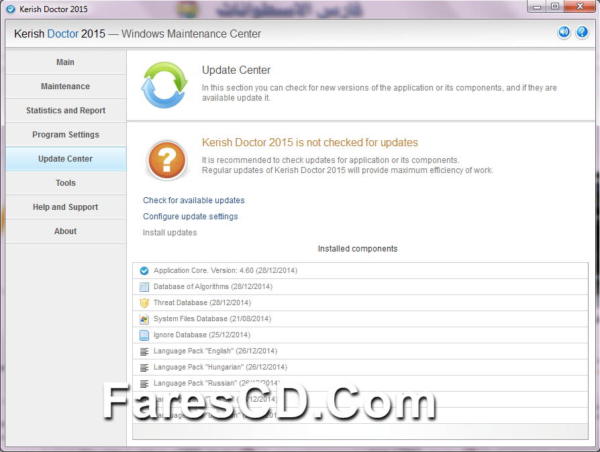
Task: Open Help and Support
Action: click(65, 207)
